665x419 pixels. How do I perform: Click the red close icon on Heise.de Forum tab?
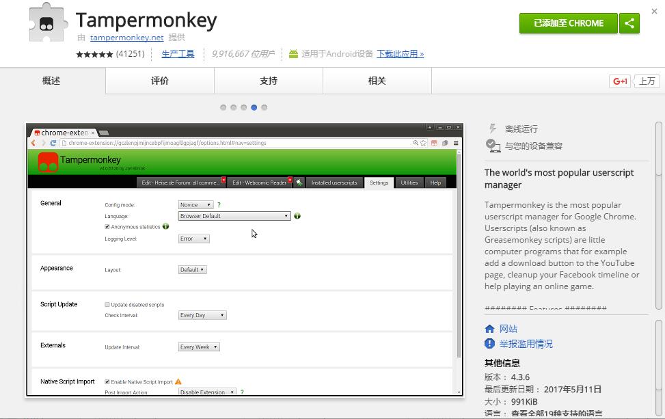223,180
